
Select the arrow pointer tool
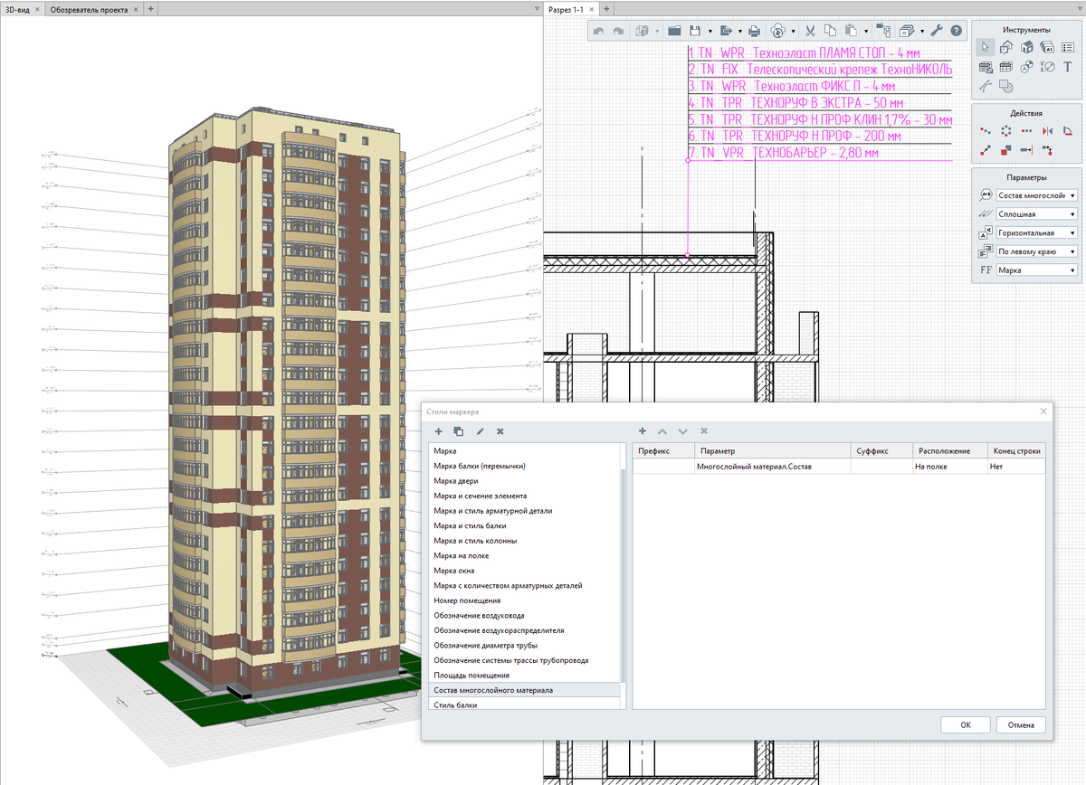[x=986, y=47]
